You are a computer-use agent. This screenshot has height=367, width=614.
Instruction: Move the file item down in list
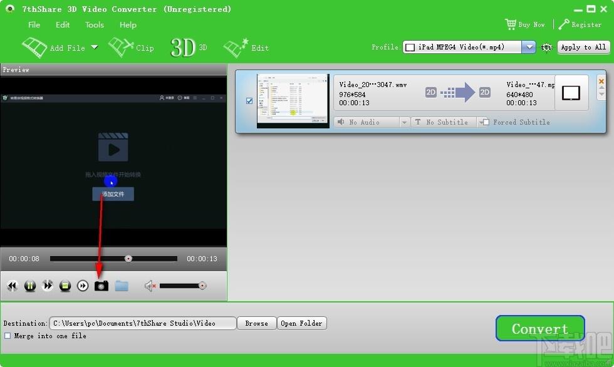(x=601, y=95)
